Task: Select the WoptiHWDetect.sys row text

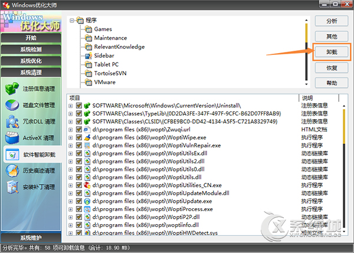Action: tap(155, 233)
